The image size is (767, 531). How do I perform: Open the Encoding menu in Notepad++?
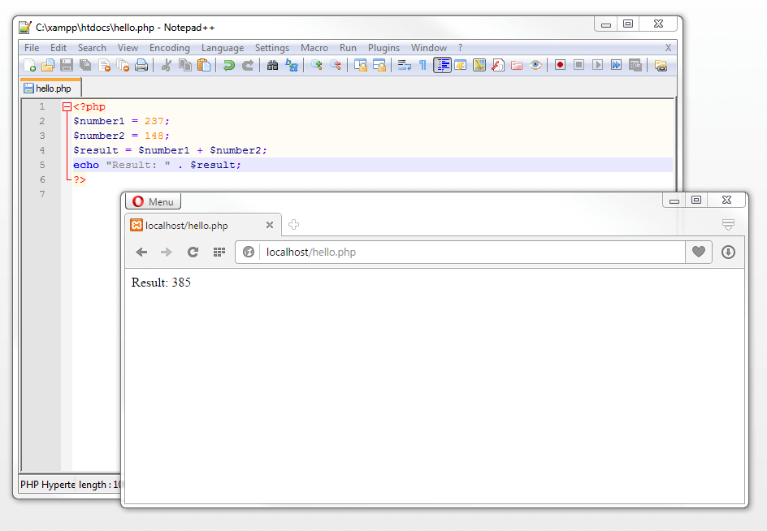pos(169,47)
